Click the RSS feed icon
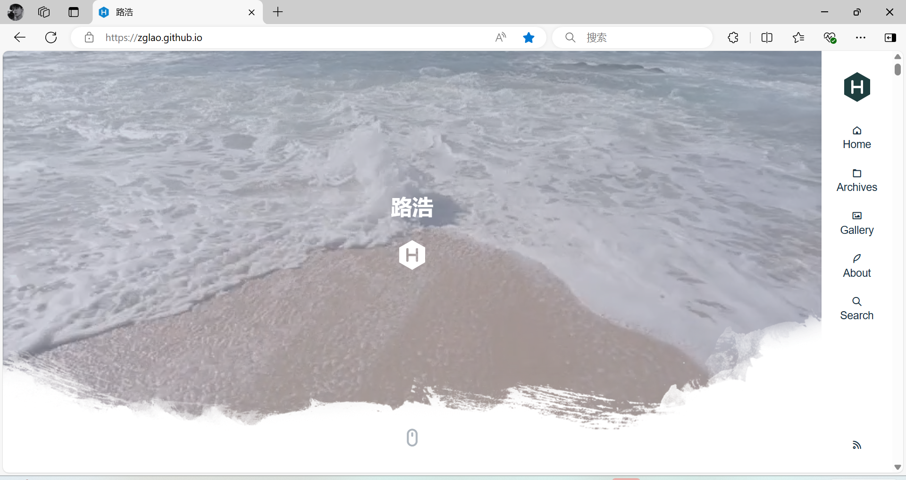The height and width of the screenshot is (480, 906). point(857,445)
